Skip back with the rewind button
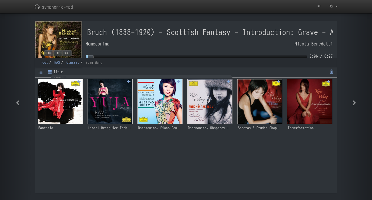The width and height of the screenshot is (372, 200). (x=49, y=53)
